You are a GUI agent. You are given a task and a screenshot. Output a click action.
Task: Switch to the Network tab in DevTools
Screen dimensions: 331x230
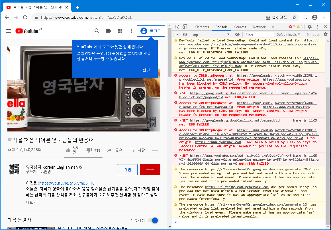(259, 26)
